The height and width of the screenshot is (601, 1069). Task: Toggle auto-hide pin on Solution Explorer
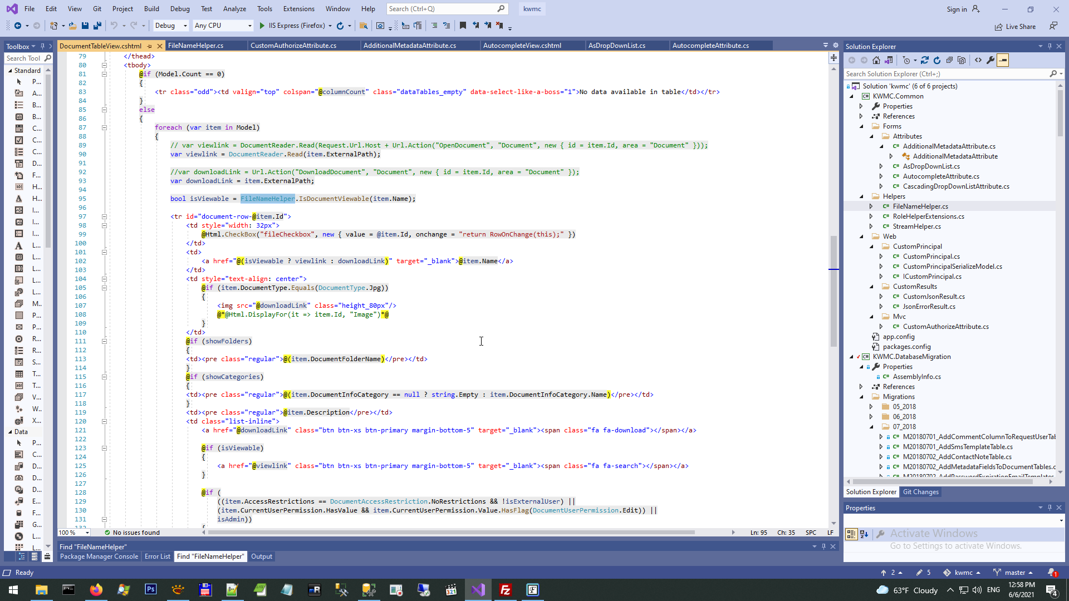coord(1050,47)
